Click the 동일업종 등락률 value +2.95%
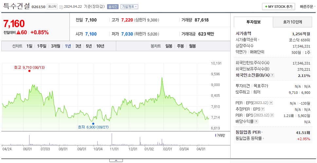317x163 pixels. click(304, 139)
